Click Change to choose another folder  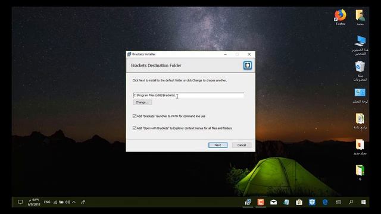pos(142,102)
